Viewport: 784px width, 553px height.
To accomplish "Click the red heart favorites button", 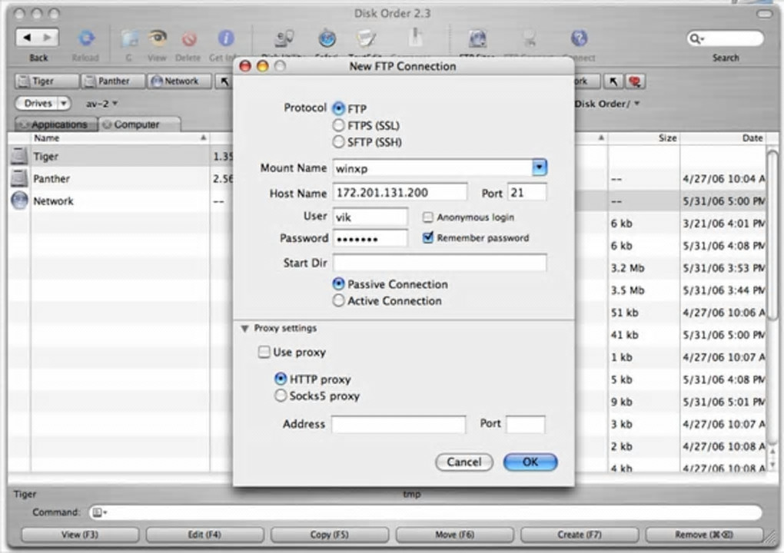I will coord(635,81).
